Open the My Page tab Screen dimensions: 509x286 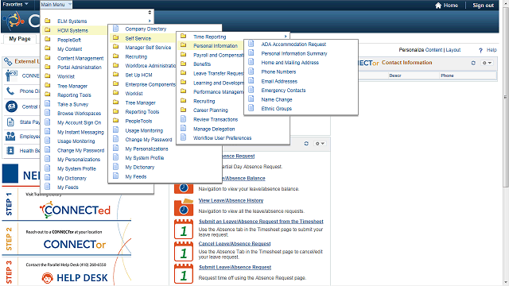point(20,39)
